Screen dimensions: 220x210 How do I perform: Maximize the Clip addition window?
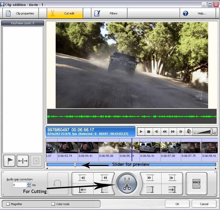[210, 5]
